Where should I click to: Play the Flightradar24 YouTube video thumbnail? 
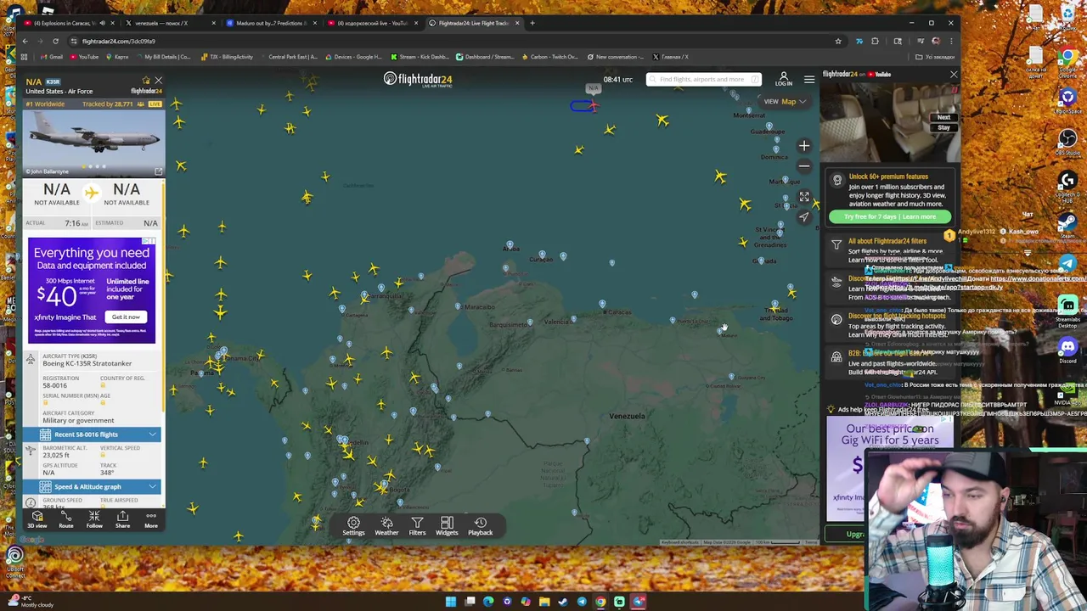tap(889, 123)
